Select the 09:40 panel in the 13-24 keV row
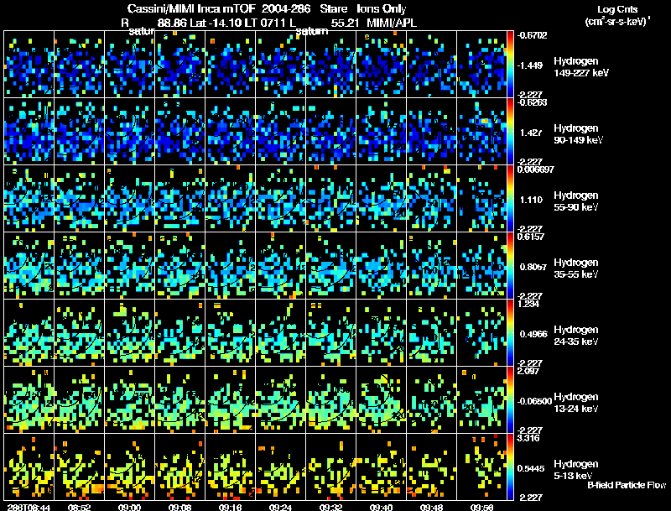 (x=382, y=399)
